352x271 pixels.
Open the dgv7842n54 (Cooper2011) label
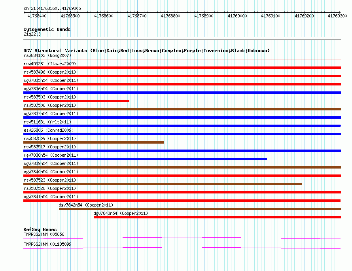tap(86, 205)
